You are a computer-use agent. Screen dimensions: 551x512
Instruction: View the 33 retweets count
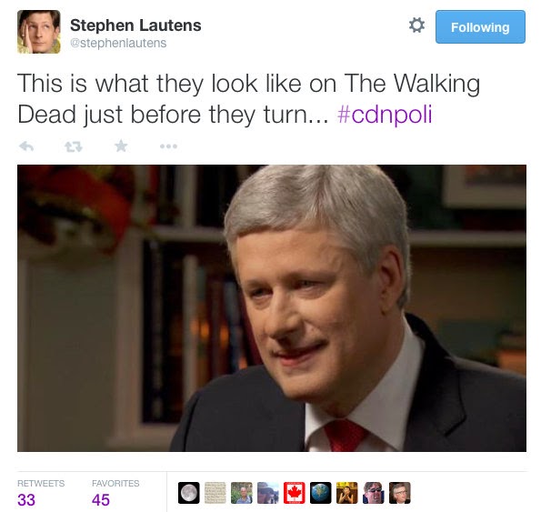pos(26,499)
